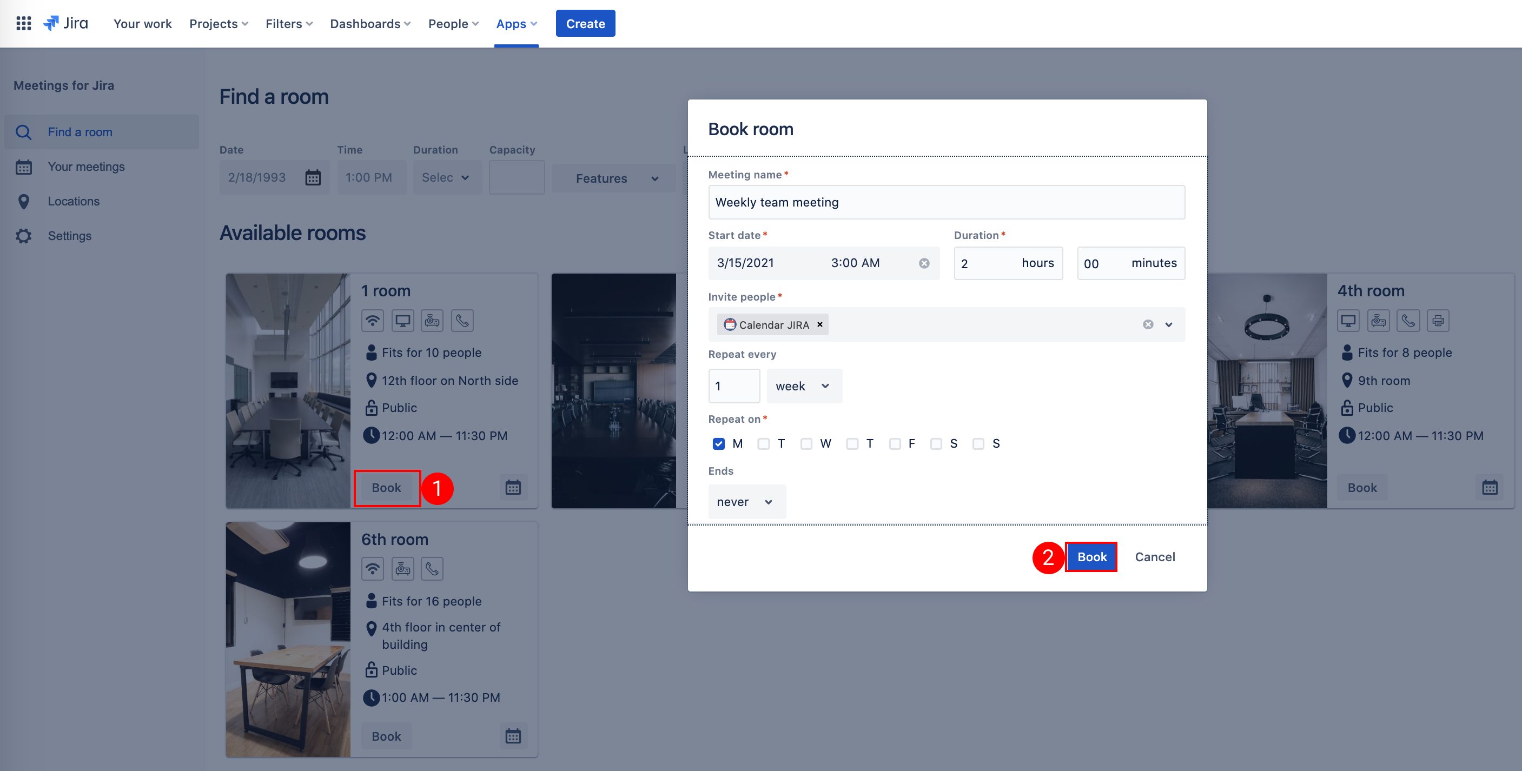This screenshot has width=1522, height=771.
Task: Click the Wi-Fi feature icon of 1 room
Action: point(372,321)
